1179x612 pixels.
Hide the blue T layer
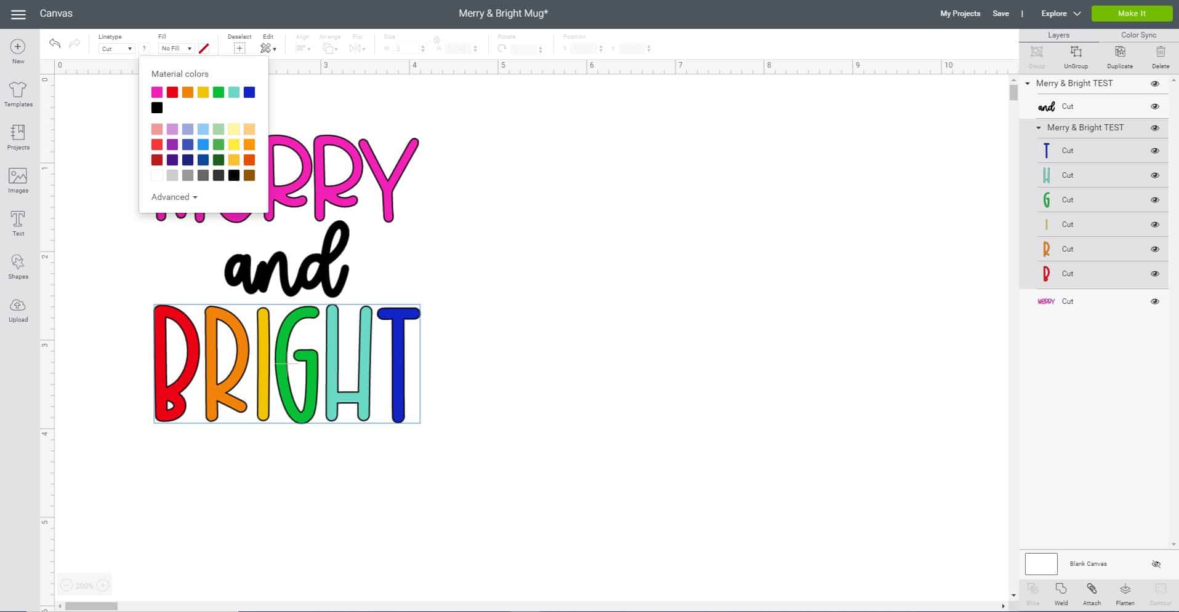1155,151
